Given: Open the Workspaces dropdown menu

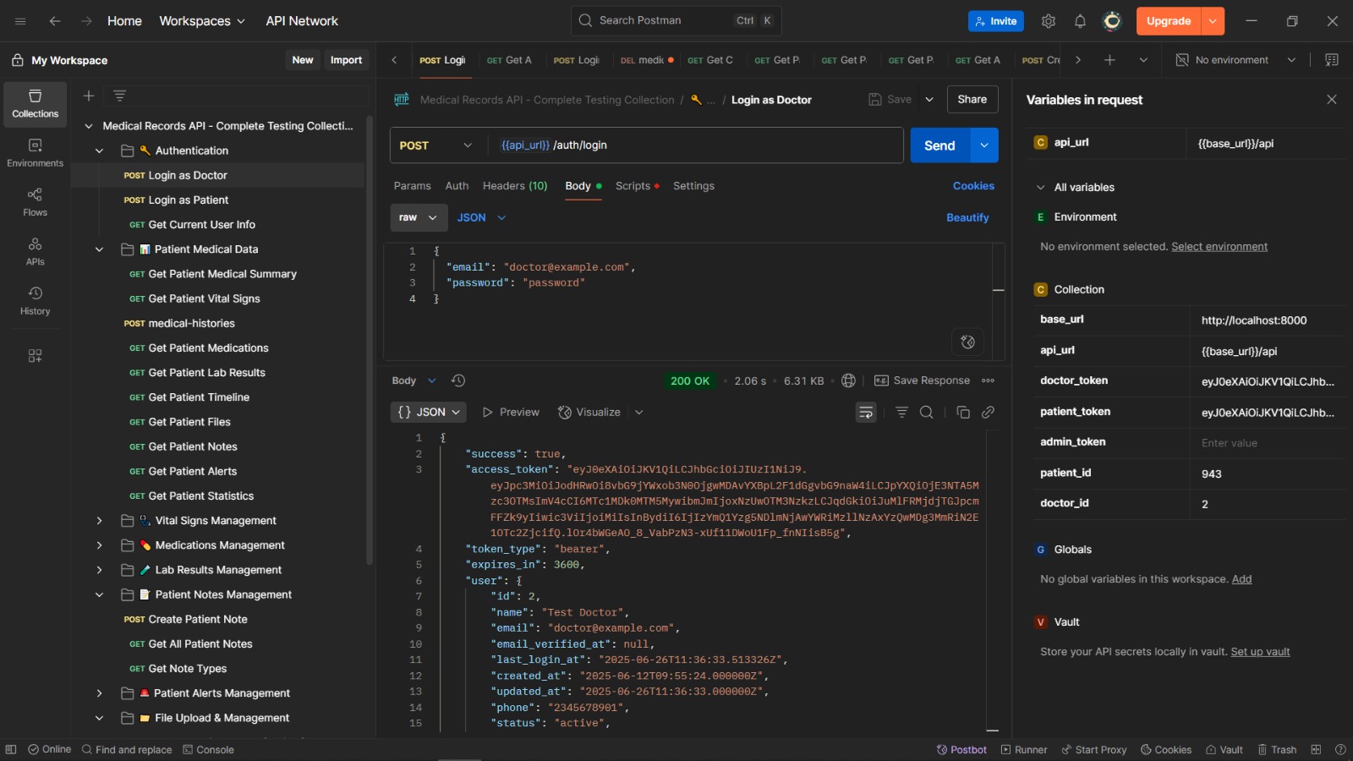Looking at the screenshot, I should 202,21.
